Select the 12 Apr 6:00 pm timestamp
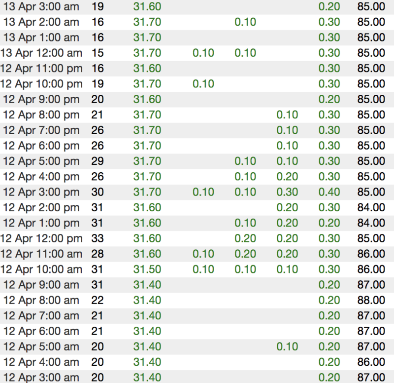This screenshot has height=383, width=394. point(41,146)
